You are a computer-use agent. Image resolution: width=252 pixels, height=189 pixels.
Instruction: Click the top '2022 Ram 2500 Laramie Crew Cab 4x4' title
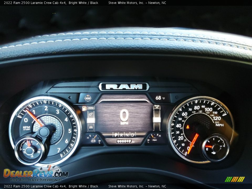(x=35, y=3)
